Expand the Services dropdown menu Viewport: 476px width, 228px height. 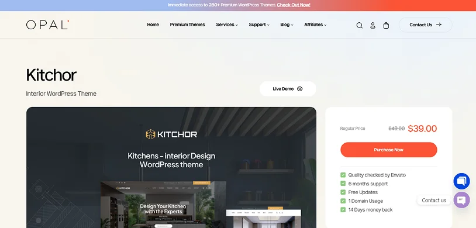point(227,25)
